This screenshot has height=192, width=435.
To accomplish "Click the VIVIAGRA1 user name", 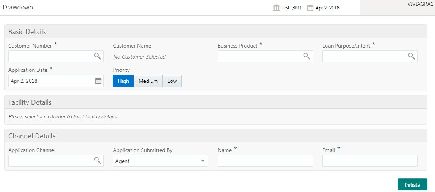I will 420,3.
